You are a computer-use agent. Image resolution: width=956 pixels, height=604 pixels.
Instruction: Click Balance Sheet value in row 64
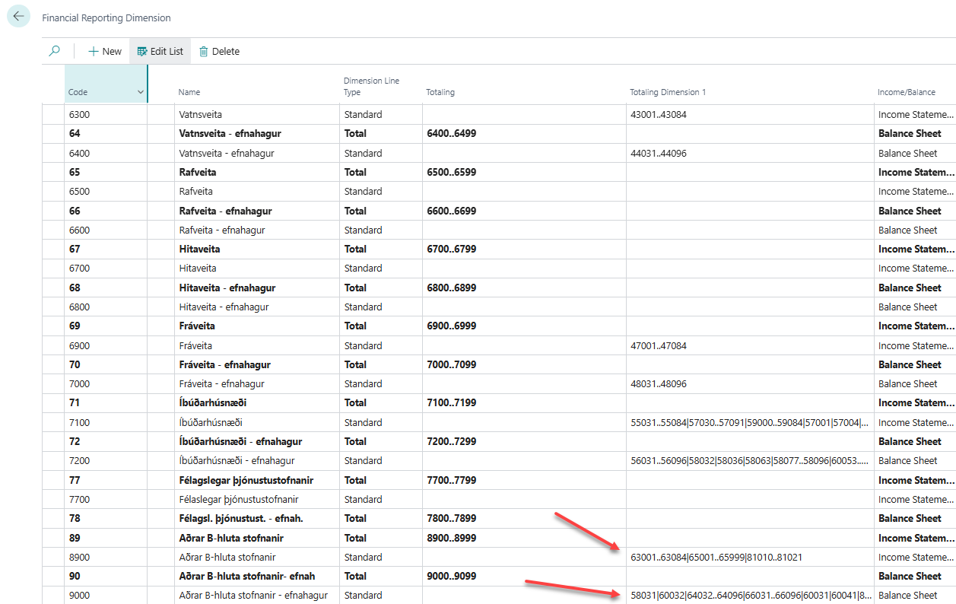[910, 133]
